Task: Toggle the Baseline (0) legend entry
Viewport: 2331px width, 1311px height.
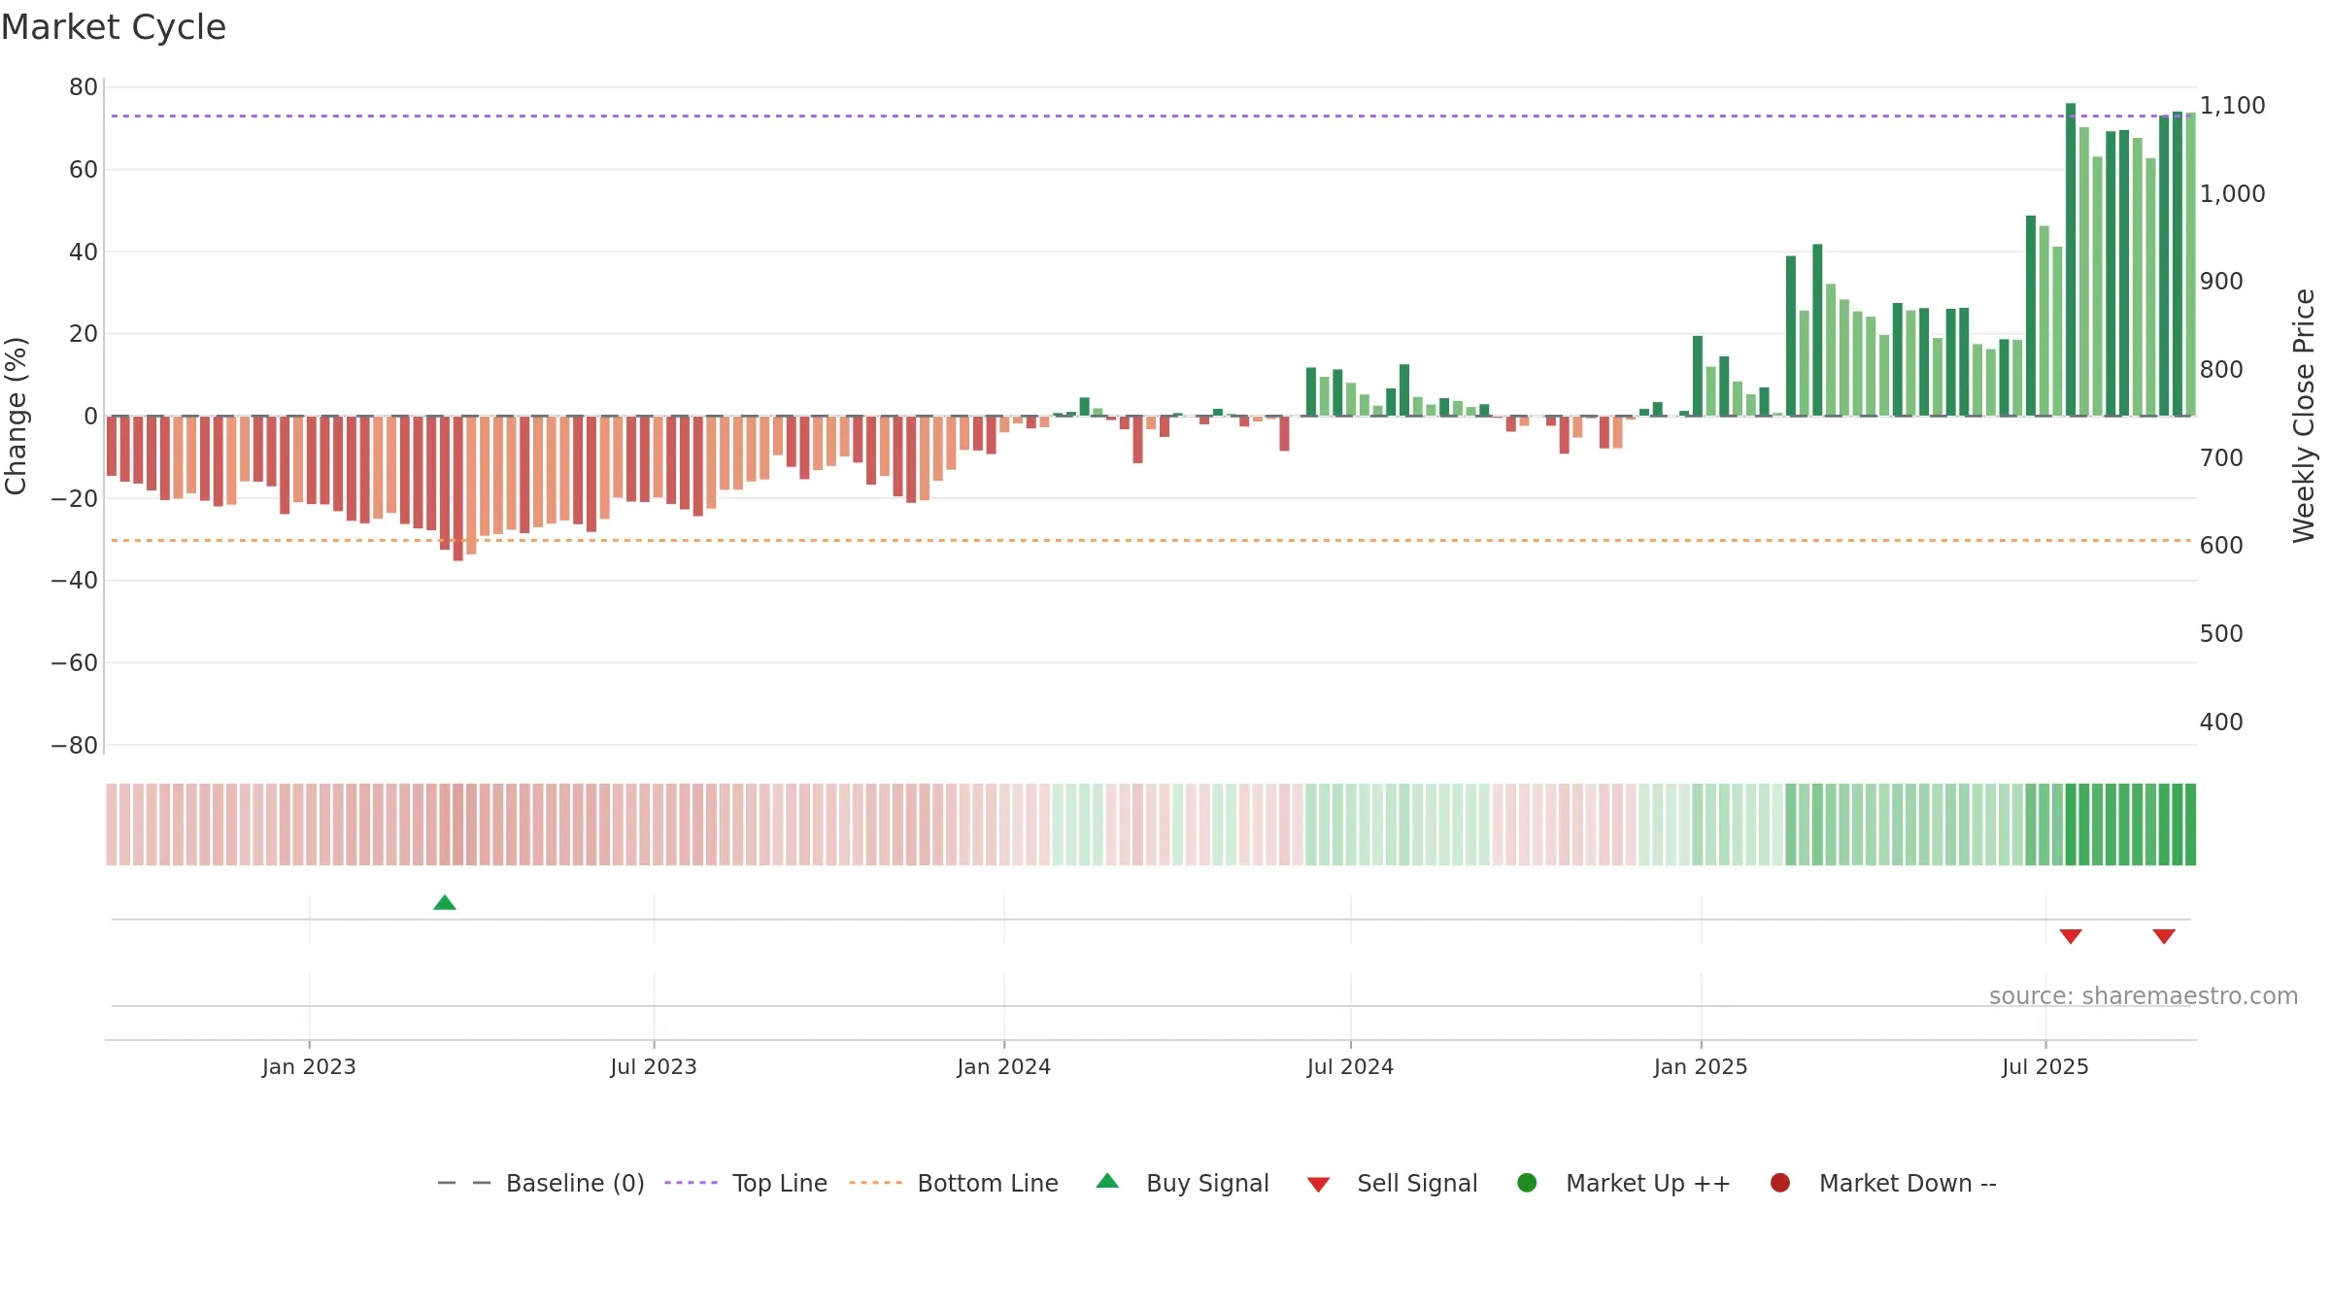Action: tap(541, 1183)
